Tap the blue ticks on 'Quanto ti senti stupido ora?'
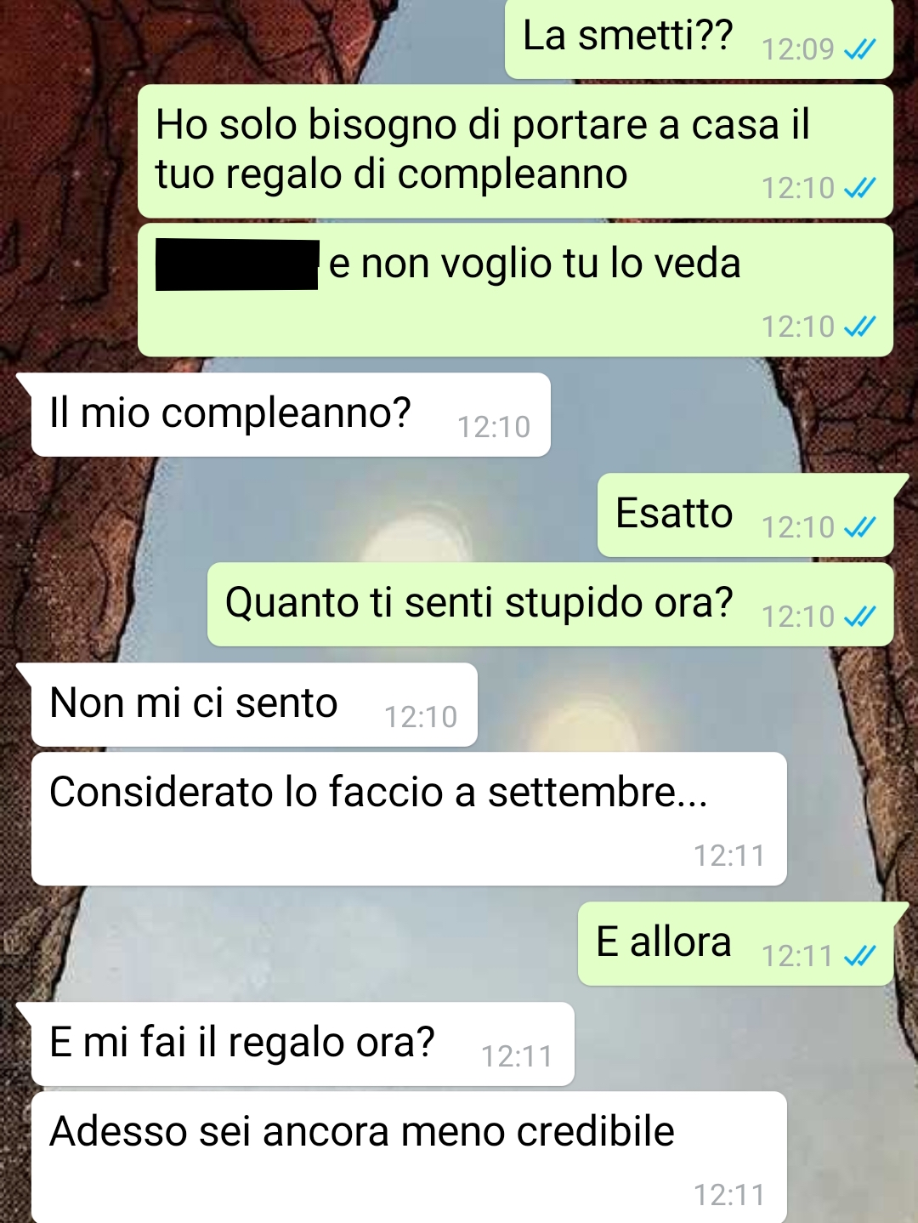The width and height of the screenshot is (918, 1223). 859,617
